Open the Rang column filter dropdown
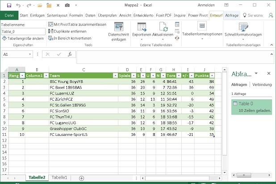Screen dimensions: 276x184 click(x=22, y=76)
